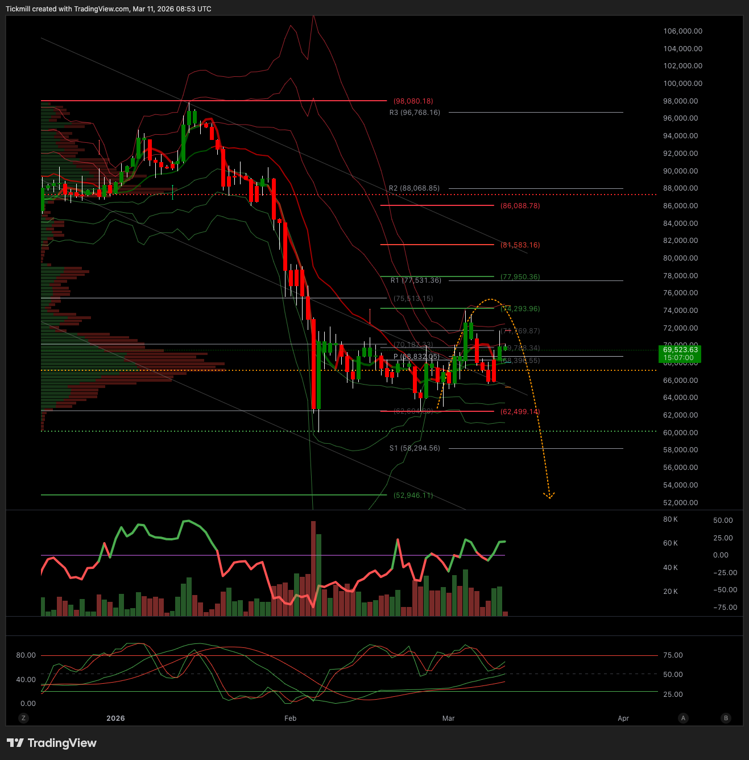Click the 2026 label on time axis
The image size is (749, 760).
coord(115,718)
